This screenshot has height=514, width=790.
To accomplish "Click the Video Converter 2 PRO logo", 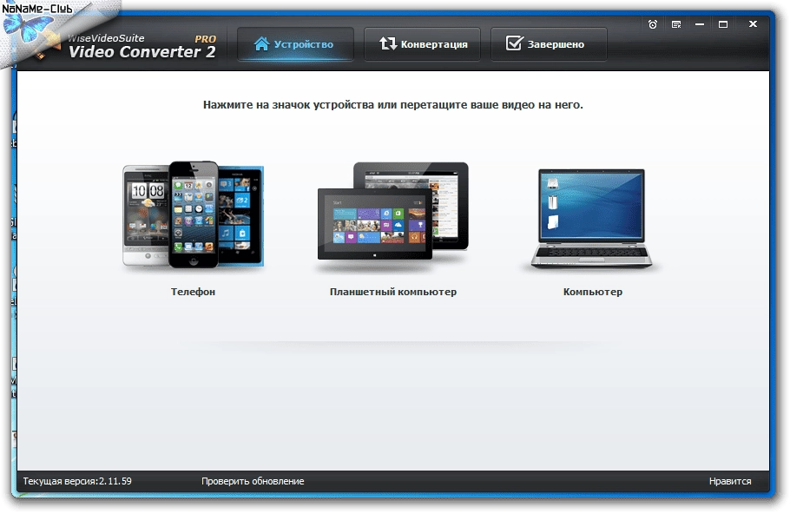I will (142, 46).
